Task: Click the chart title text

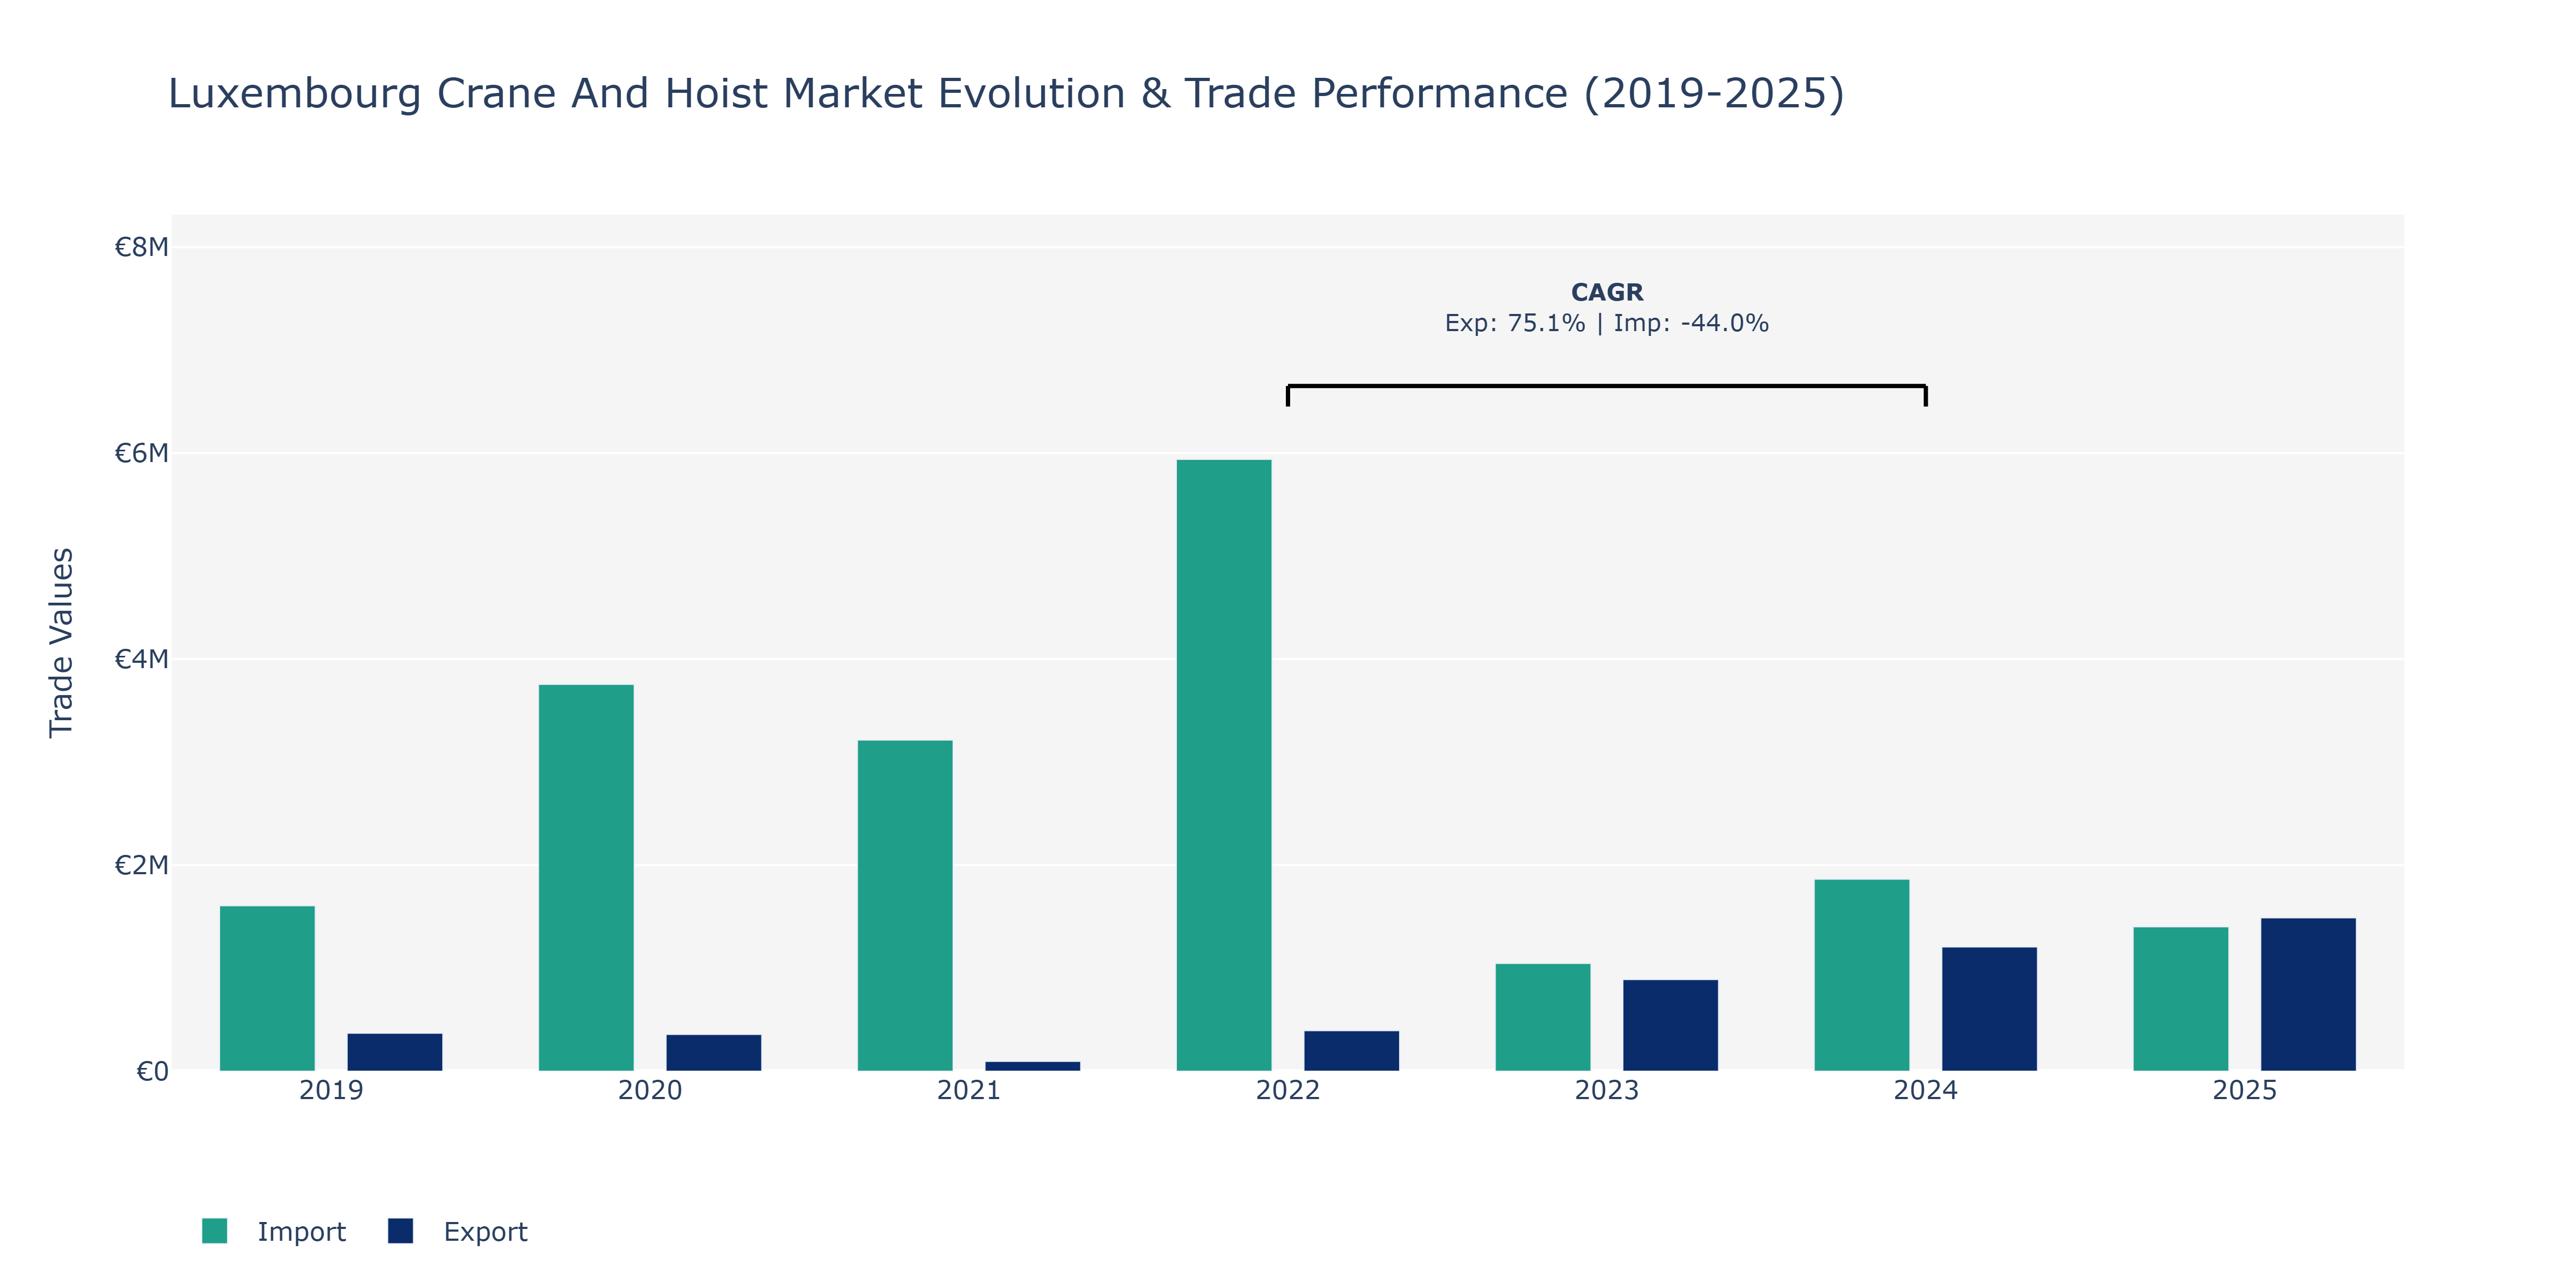Action: (1006, 94)
